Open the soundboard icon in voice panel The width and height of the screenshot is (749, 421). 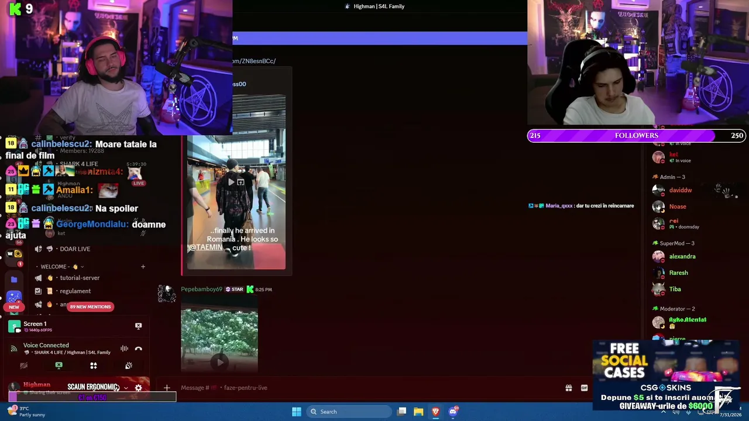129,365
